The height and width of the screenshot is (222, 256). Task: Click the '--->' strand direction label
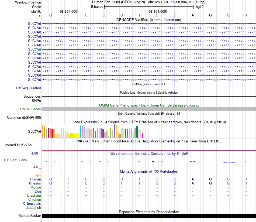click(x=38, y=16)
